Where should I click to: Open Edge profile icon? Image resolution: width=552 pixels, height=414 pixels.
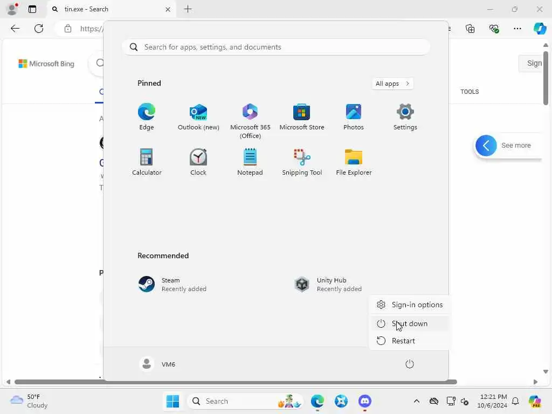12,9
